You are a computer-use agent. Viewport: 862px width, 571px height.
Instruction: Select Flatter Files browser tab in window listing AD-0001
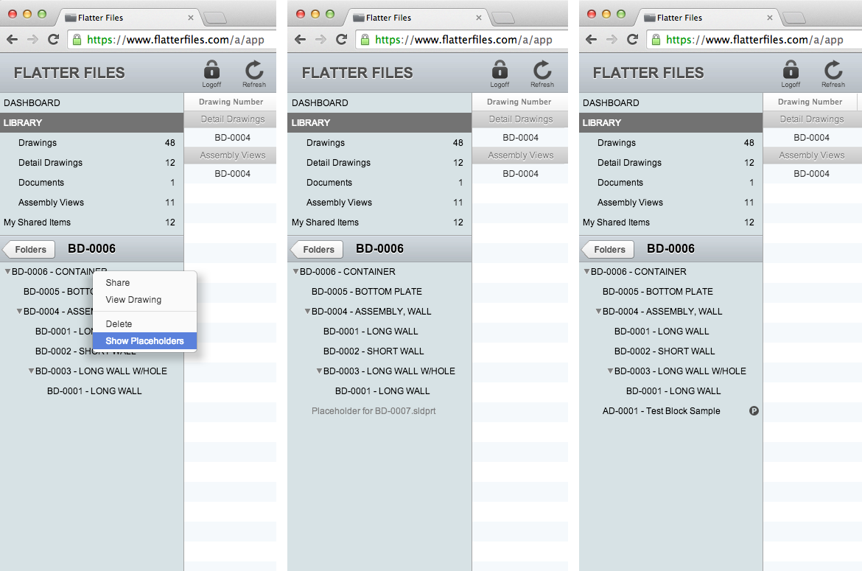706,18
